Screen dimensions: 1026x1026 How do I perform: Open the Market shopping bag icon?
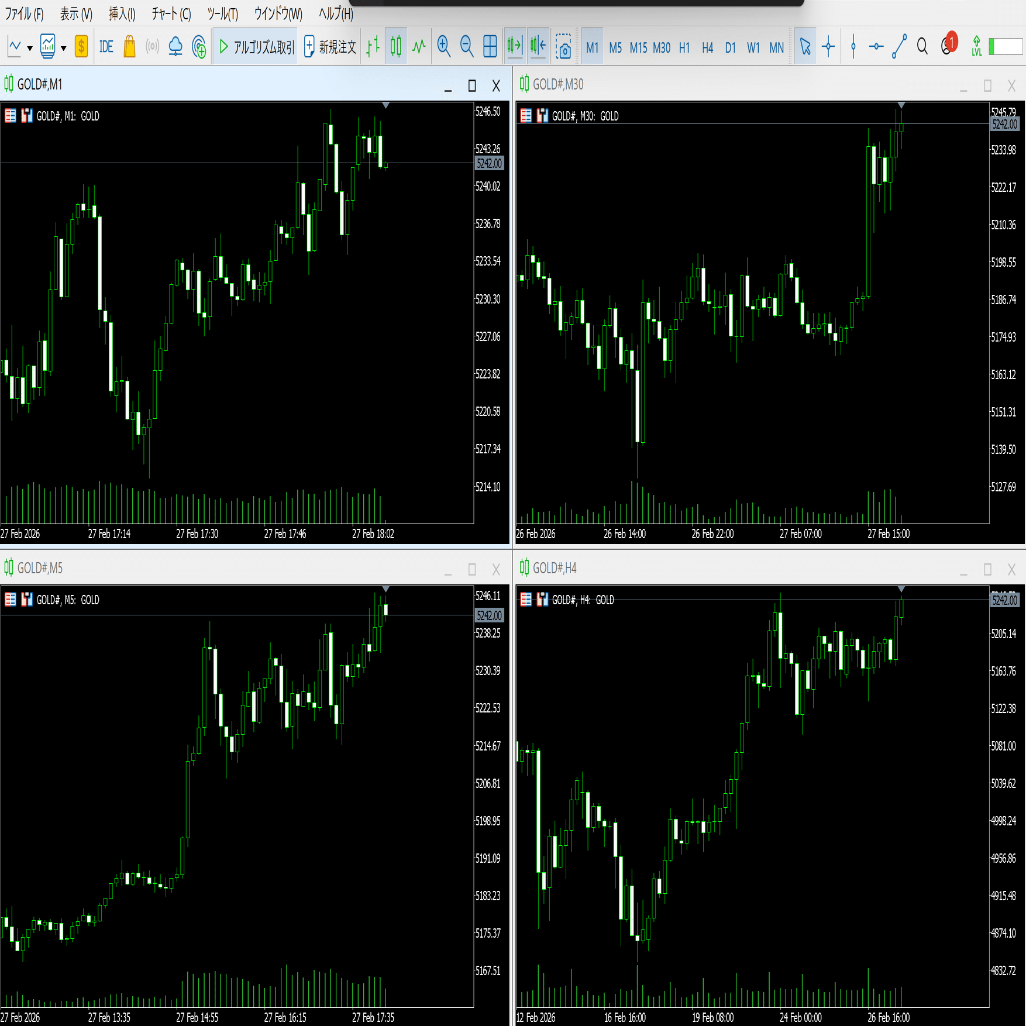(129, 46)
